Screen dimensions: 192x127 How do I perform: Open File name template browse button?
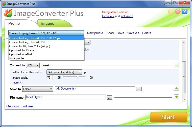[109, 98]
